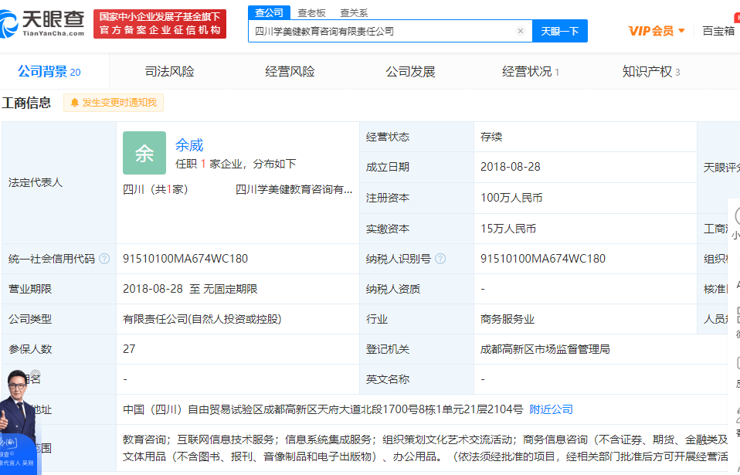Click the 附近公司 link

(x=552, y=409)
